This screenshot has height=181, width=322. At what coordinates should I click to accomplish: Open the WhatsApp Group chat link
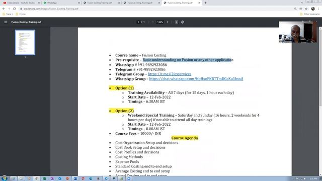pos(196,79)
